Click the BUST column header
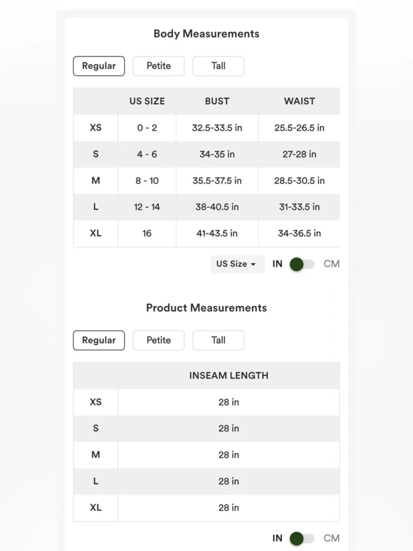The height and width of the screenshot is (551, 413). click(x=217, y=101)
